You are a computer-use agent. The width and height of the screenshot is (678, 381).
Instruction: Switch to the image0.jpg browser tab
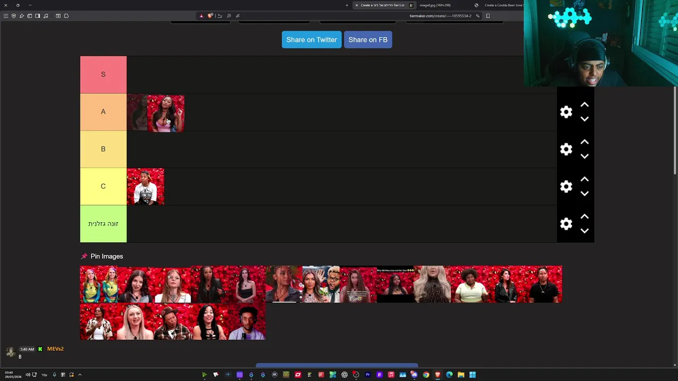(435, 5)
